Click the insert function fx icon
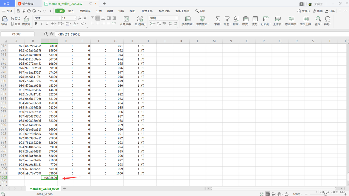 52,34
